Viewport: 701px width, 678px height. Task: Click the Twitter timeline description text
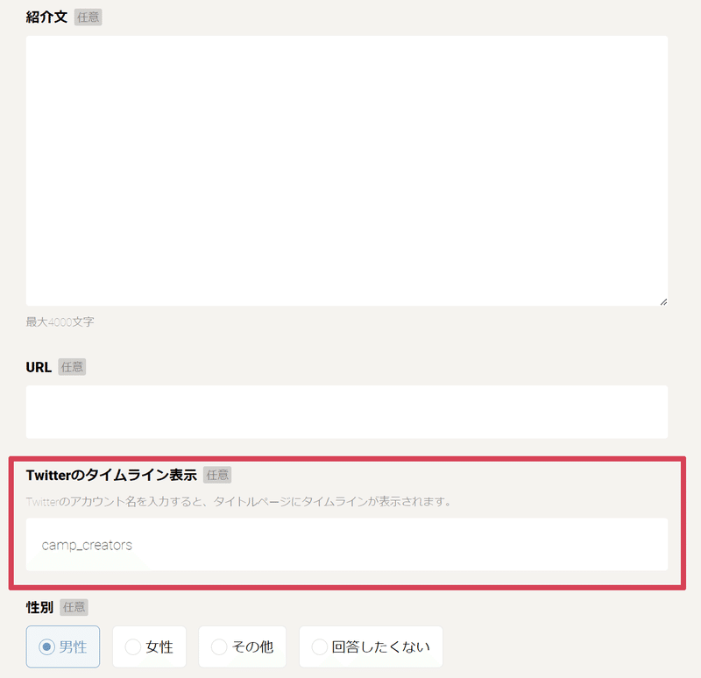(x=238, y=501)
